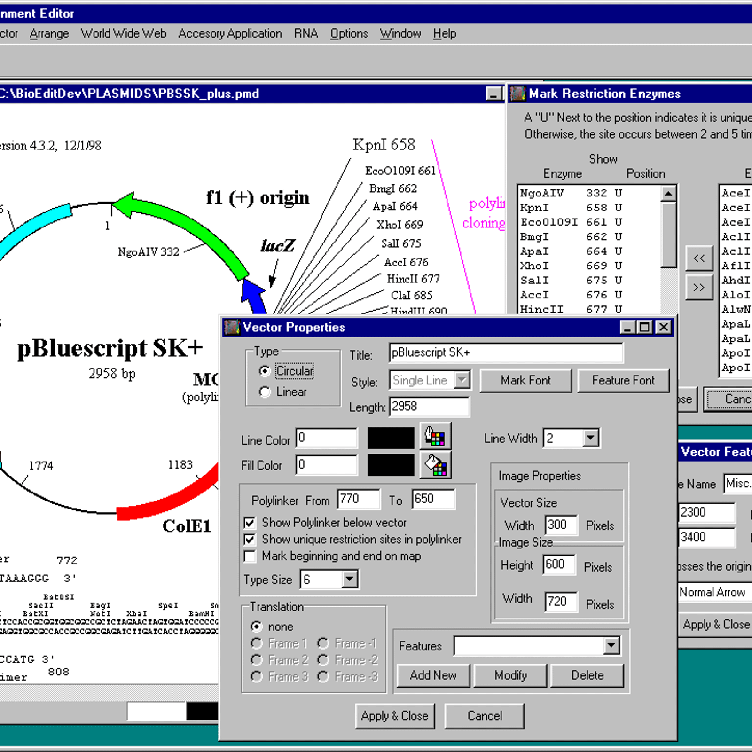Open the World Wide Web menu
This screenshot has width=752, height=752.
pyautogui.click(x=124, y=34)
